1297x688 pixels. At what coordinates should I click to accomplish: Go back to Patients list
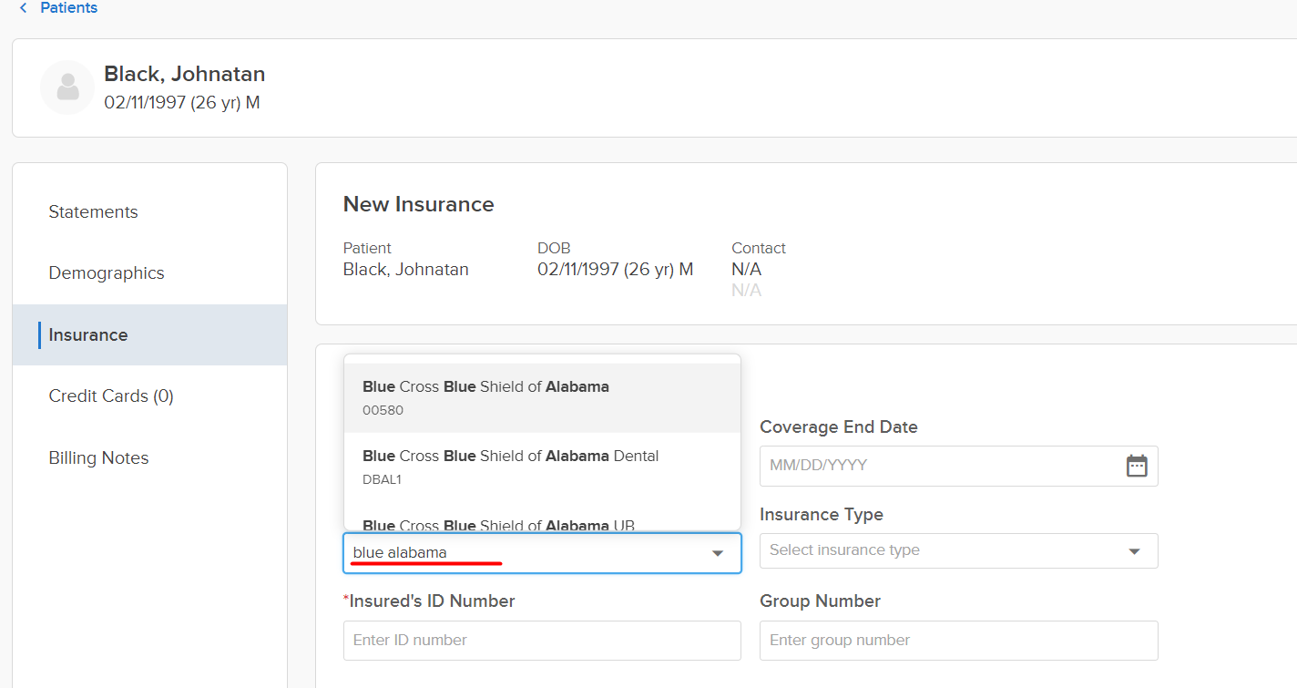click(x=68, y=8)
